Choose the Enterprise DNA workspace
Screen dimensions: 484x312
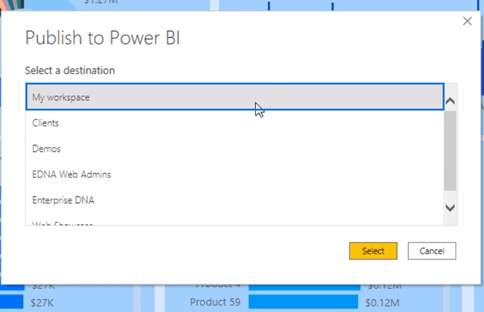[235, 200]
